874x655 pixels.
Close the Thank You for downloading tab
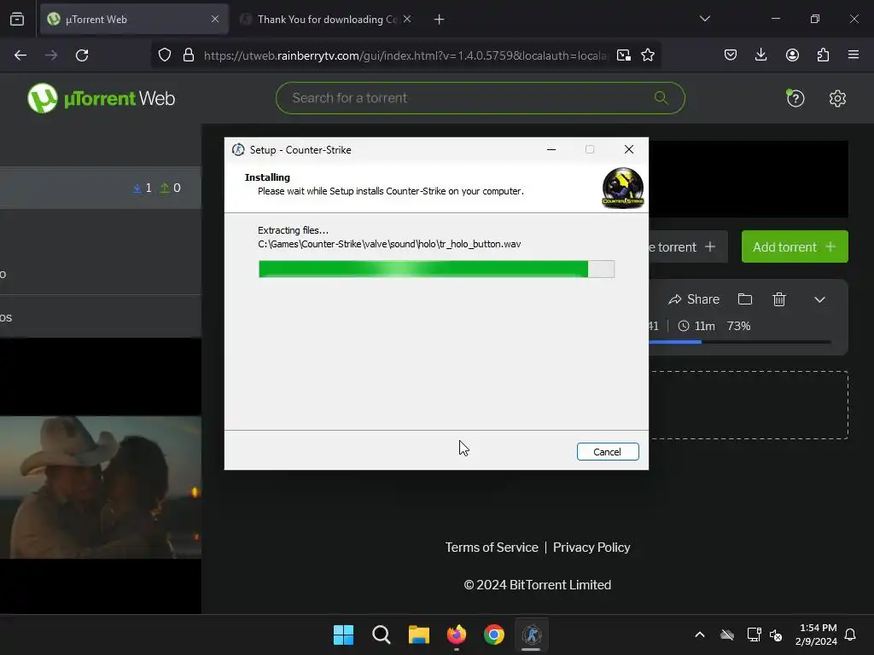coord(407,19)
